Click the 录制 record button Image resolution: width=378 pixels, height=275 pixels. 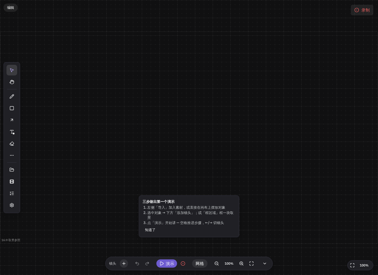coord(362,10)
